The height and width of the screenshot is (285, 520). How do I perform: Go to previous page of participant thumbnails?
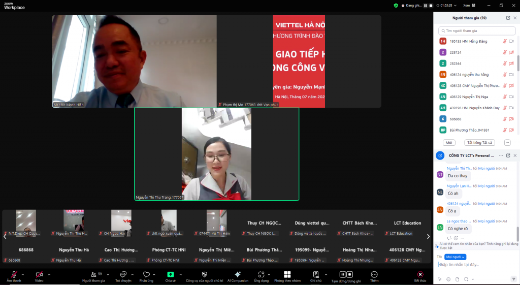[x=5, y=237]
